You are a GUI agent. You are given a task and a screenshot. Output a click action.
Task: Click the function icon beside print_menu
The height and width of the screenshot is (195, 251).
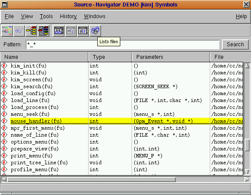pos(4,156)
